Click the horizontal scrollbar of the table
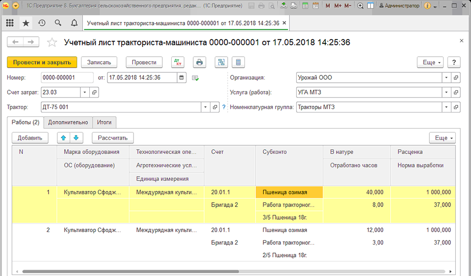 (x=131, y=272)
